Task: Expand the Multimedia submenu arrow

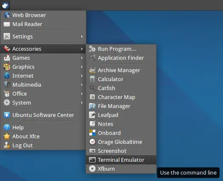Action: coord(82,85)
